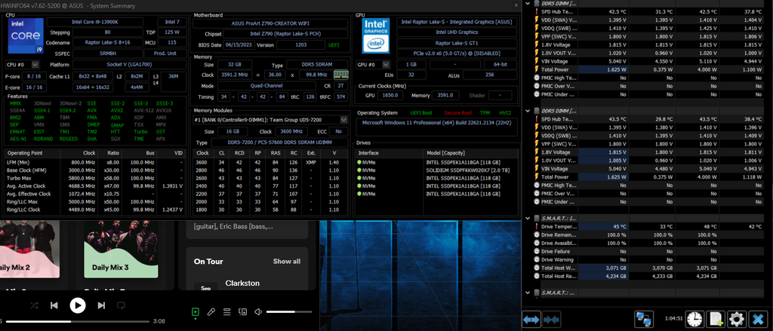Viewport: 773px width, 331px height.
Task: Select the Total Host Reads 4,234 GB row
Action: (648, 276)
